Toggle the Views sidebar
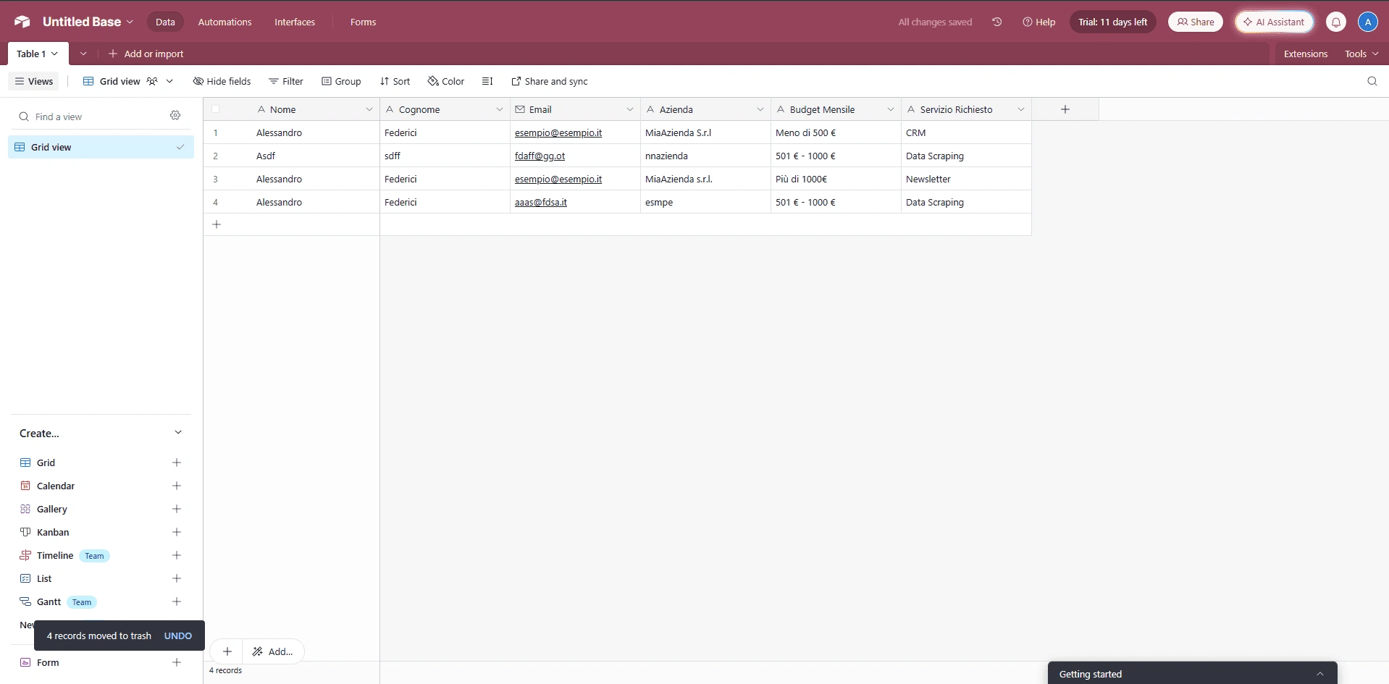The width and height of the screenshot is (1389, 684). [x=34, y=81]
